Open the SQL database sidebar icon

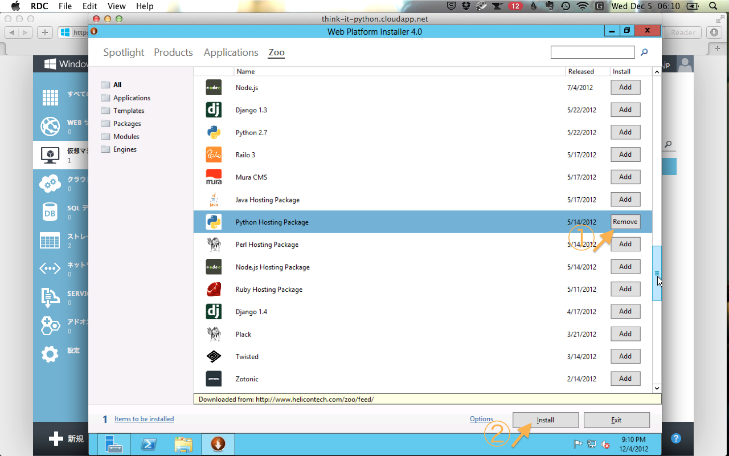(50, 212)
